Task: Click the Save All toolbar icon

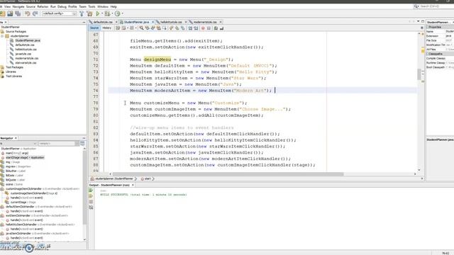Action: (18, 13)
